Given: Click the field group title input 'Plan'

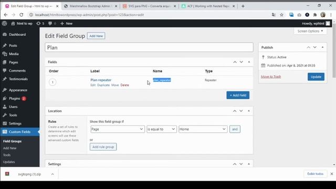Looking at the screenshot, I should coord(149,47).
